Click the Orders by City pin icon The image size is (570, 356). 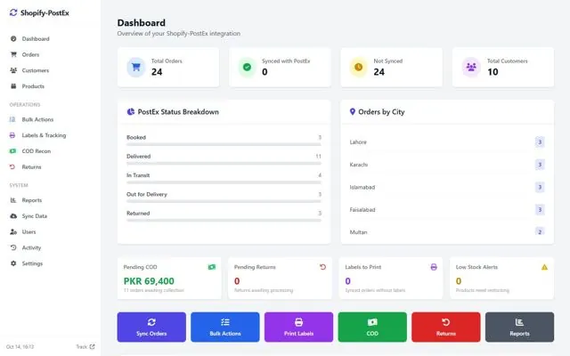coord(353,111)
